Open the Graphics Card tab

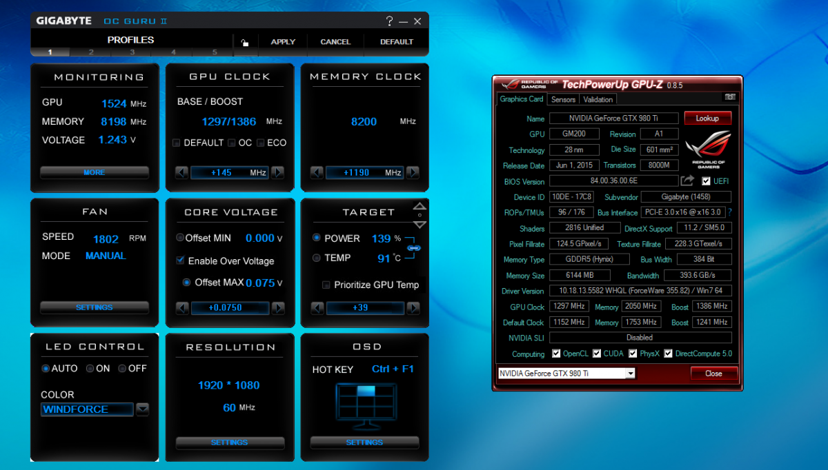(522, 99)
